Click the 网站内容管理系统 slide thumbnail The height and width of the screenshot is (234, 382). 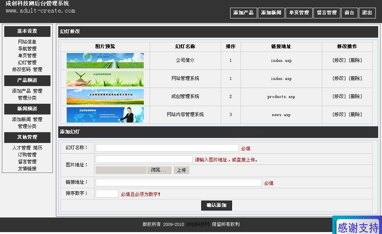pos(105,115)
